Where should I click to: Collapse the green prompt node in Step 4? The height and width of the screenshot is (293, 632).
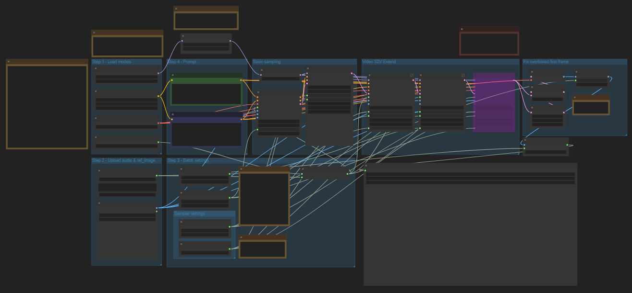(173, 75)
